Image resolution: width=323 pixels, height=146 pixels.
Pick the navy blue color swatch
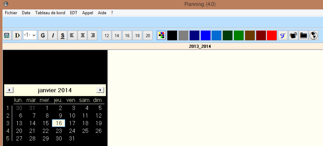click(x=195, y=35)
